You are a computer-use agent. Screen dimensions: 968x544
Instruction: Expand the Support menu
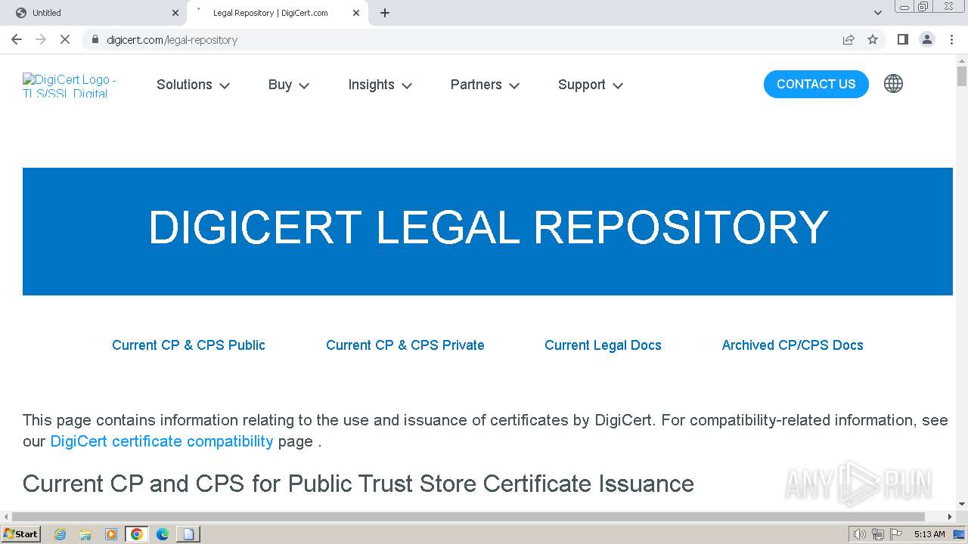point(591,85)
